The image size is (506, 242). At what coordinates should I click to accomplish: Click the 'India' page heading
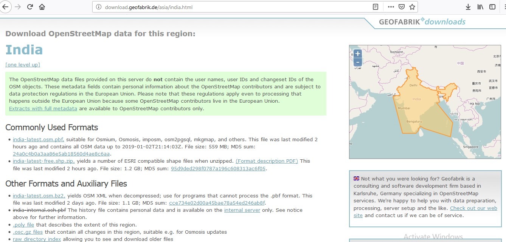24,49
